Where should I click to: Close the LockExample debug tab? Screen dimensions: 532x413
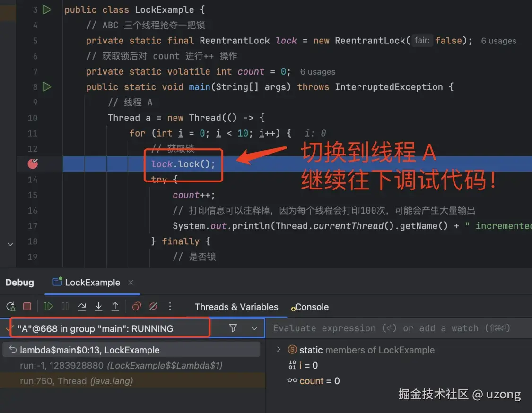coord(131,283)
